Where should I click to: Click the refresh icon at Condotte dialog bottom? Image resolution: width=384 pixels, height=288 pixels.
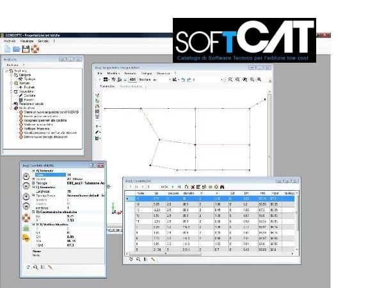28,268
